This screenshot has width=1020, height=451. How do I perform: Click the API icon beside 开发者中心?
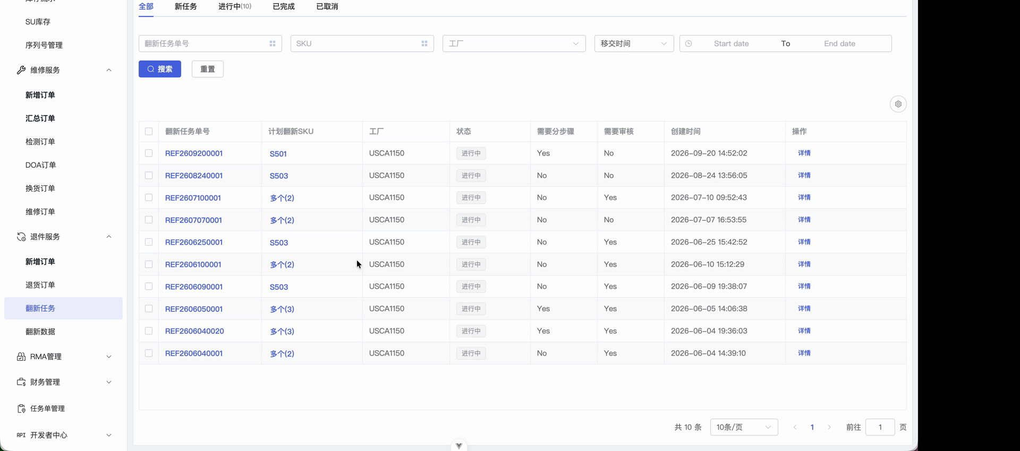click(x=21, y=435)
